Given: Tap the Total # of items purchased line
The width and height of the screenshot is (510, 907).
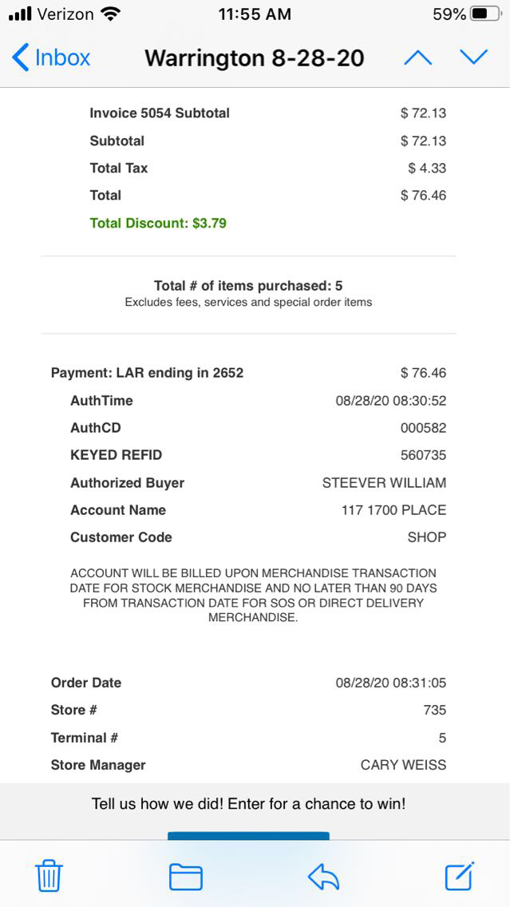Looking at the screenshot, I should tap(248, 286).
